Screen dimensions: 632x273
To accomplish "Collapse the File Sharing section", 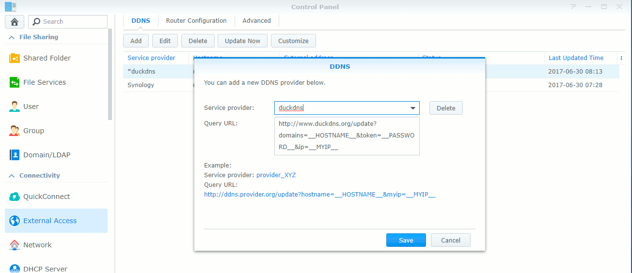I will (12, 37).
